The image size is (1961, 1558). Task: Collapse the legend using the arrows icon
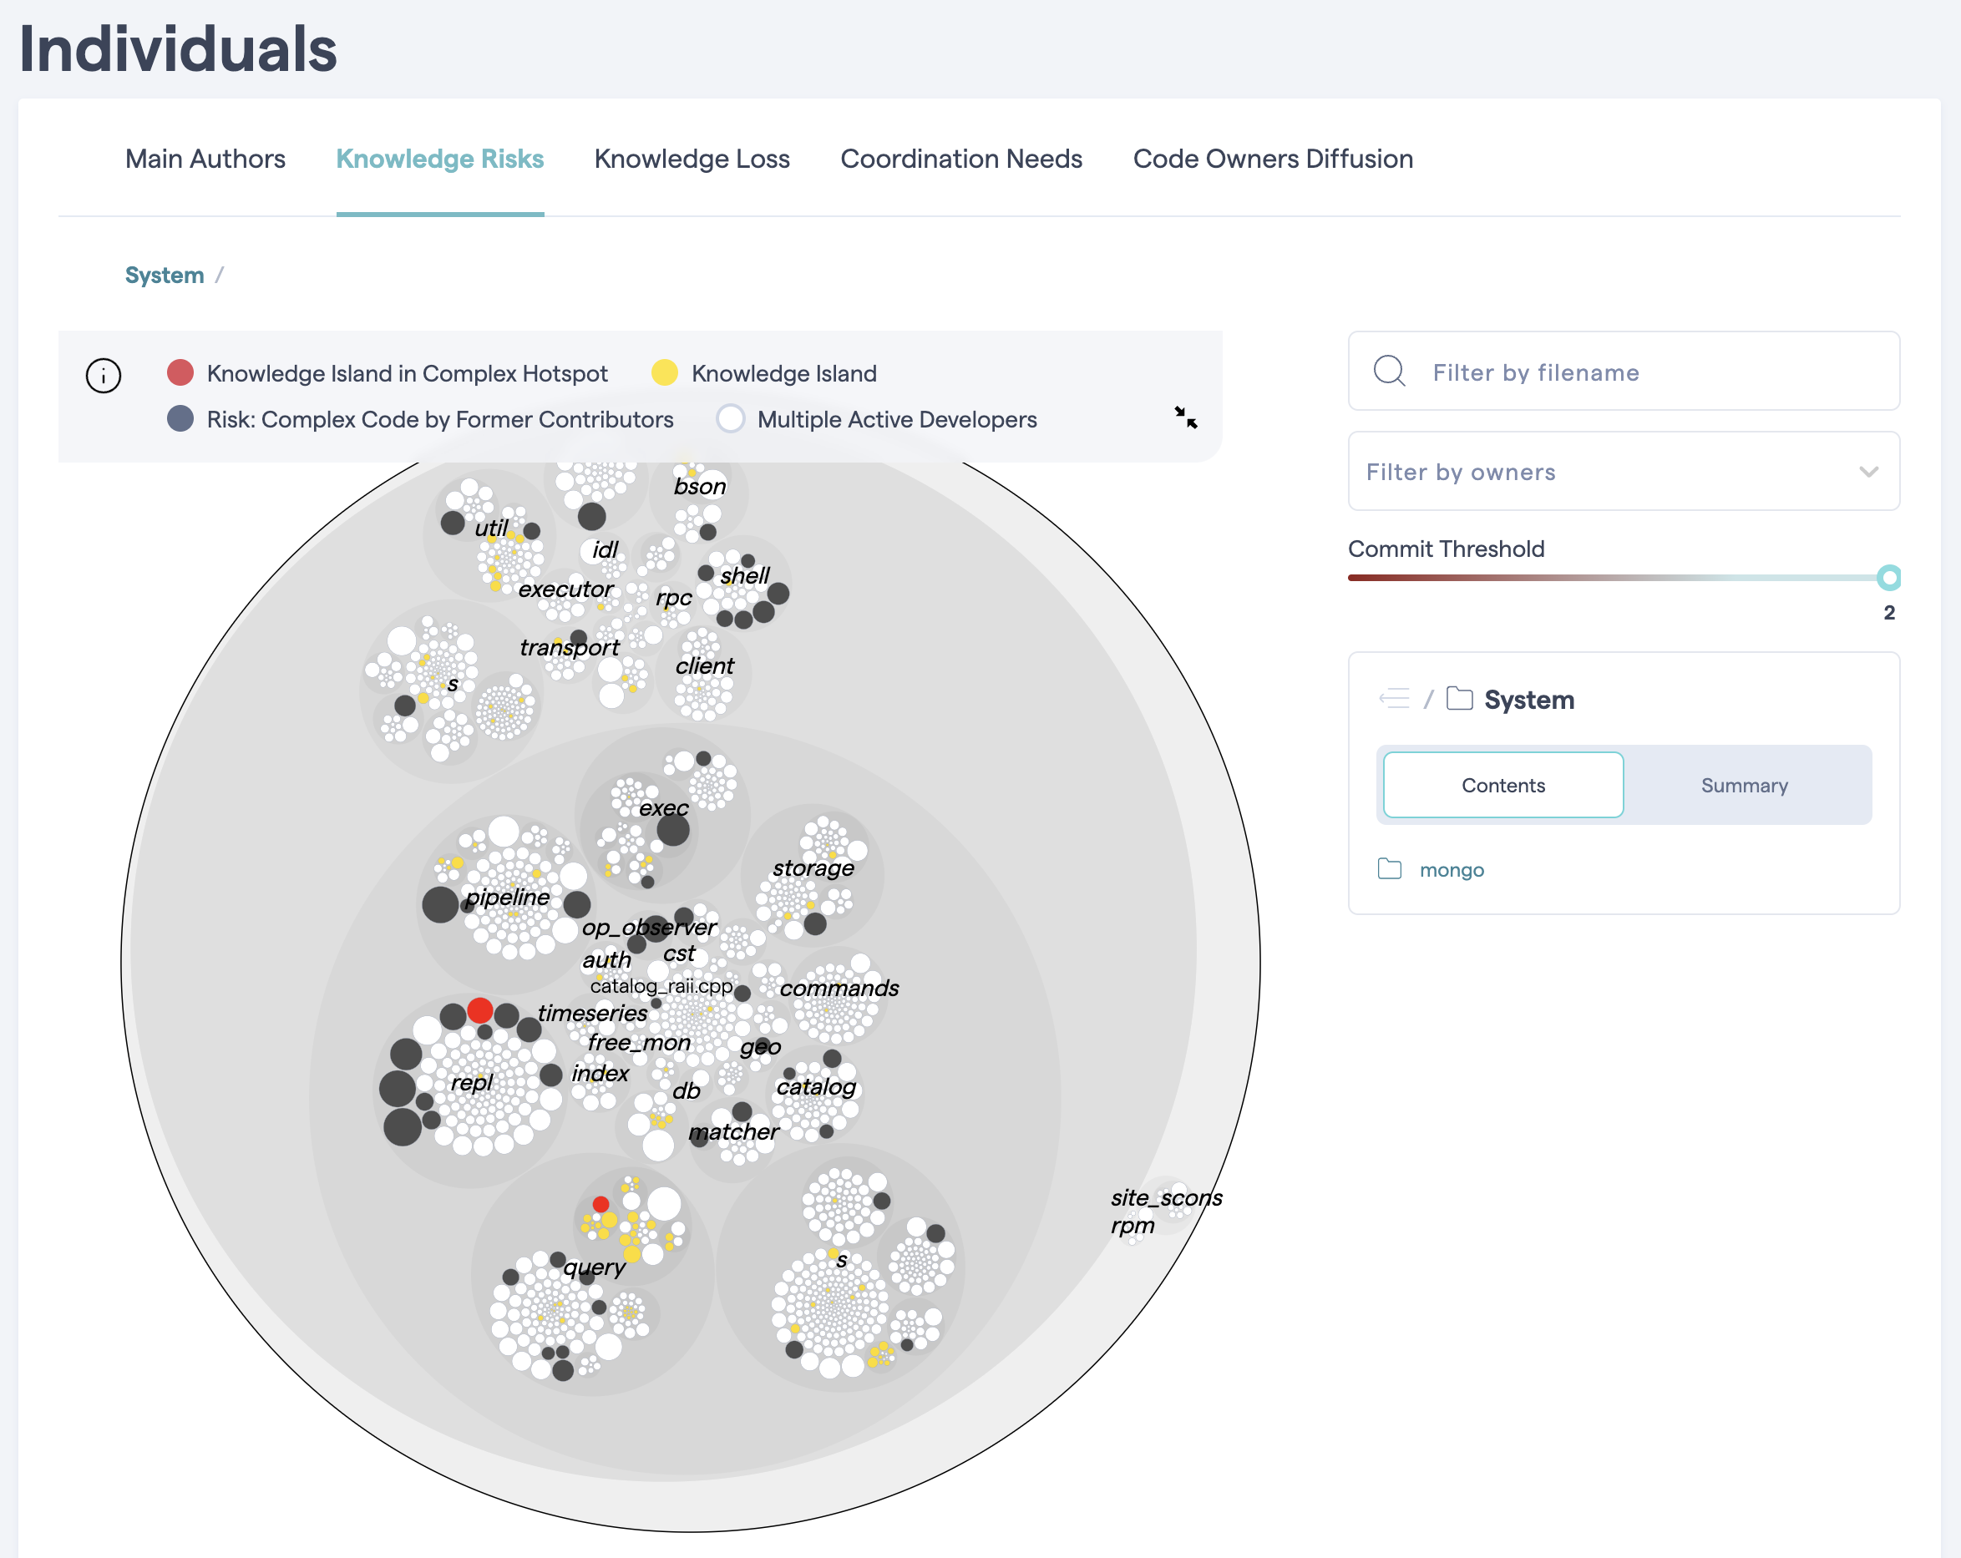(1187, 417)
